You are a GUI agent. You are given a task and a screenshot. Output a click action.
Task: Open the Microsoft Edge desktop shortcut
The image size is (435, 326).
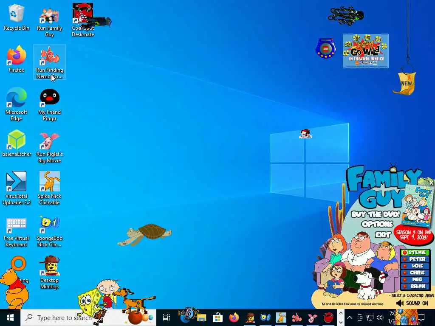pos(17,104)
